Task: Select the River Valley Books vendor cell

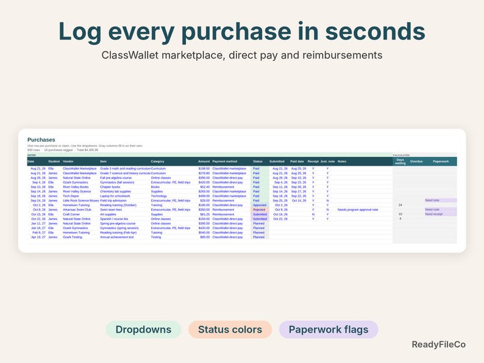Action: (76, 187)
